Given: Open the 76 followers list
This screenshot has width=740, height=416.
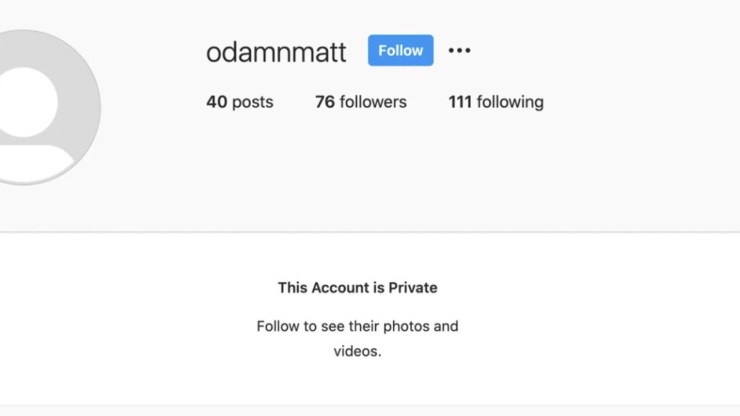Looking at the screenshot, I should (x=361, y=102).
